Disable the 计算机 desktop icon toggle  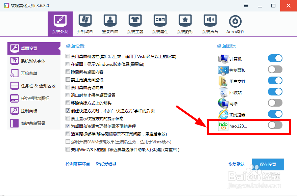tap(275, 58)
